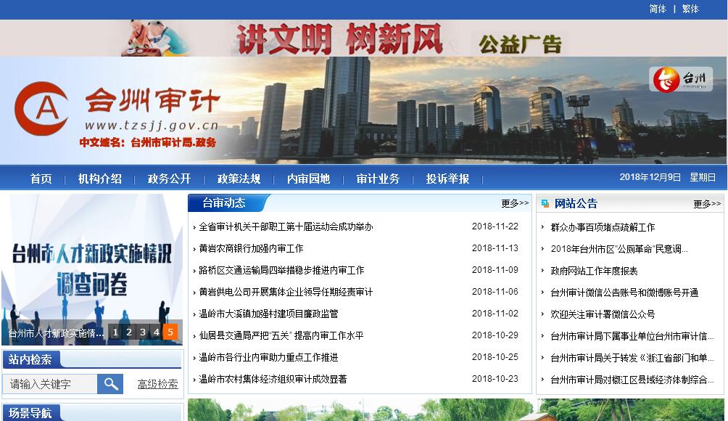Switch language to 繁体
This screenshot has width=728, height=421.
tap(690, 9)
